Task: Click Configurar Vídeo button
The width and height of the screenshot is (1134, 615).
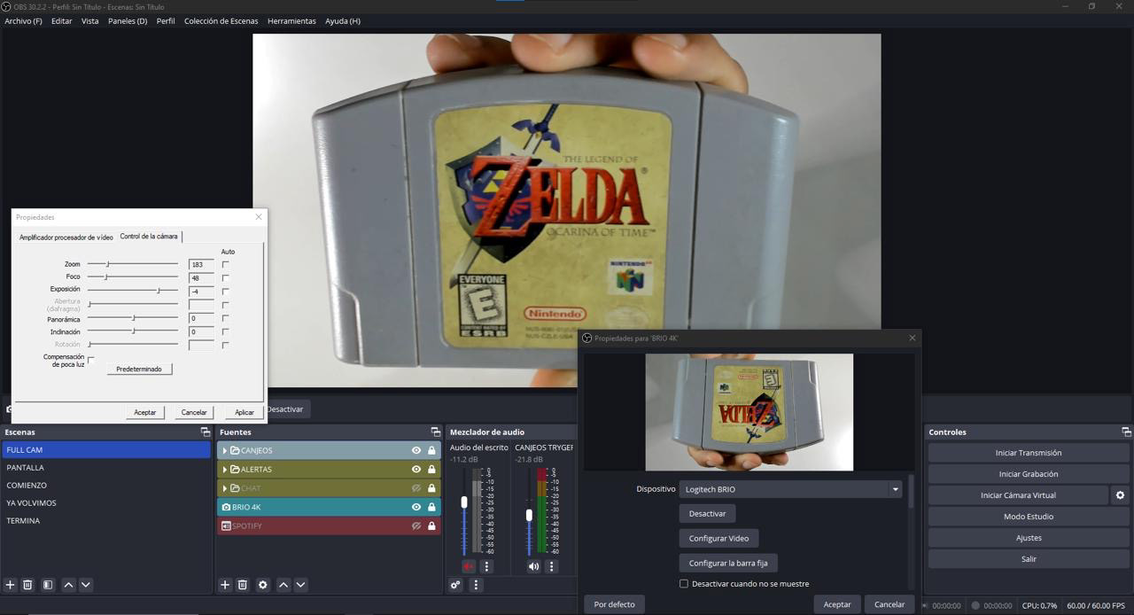Action: coord(718,538)
